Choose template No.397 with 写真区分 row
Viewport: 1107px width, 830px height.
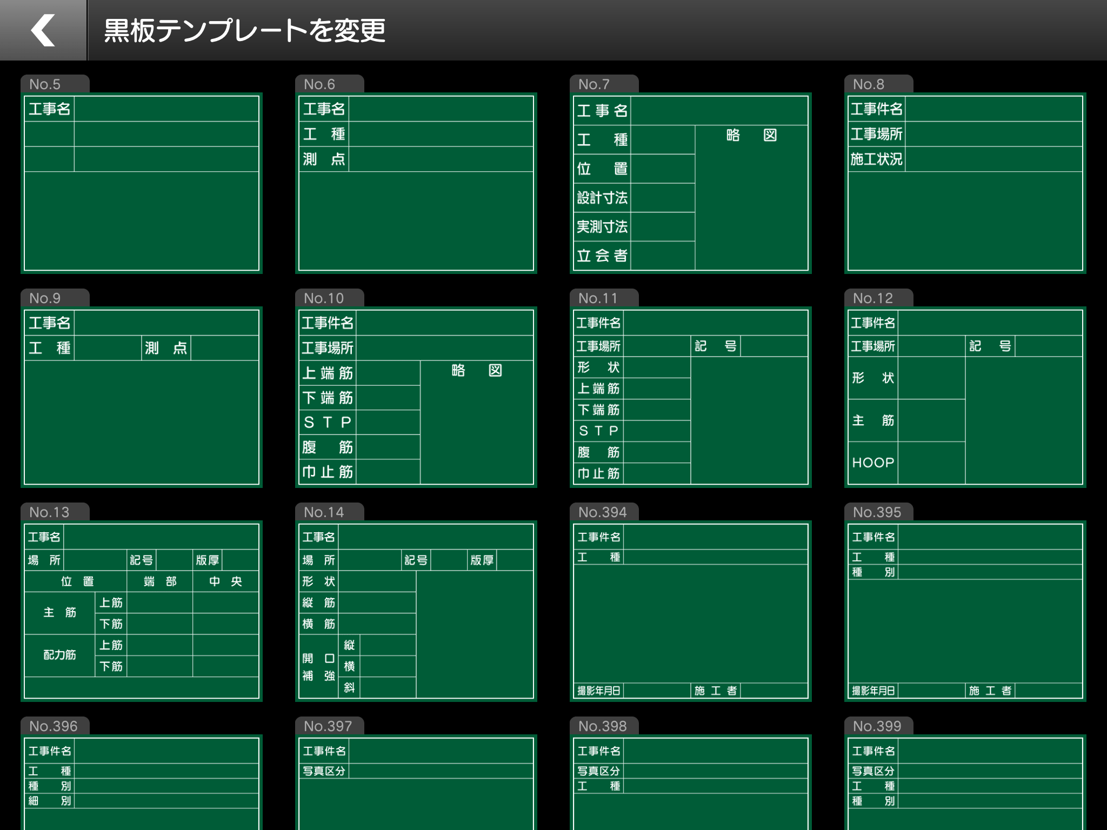click(416, 784)
